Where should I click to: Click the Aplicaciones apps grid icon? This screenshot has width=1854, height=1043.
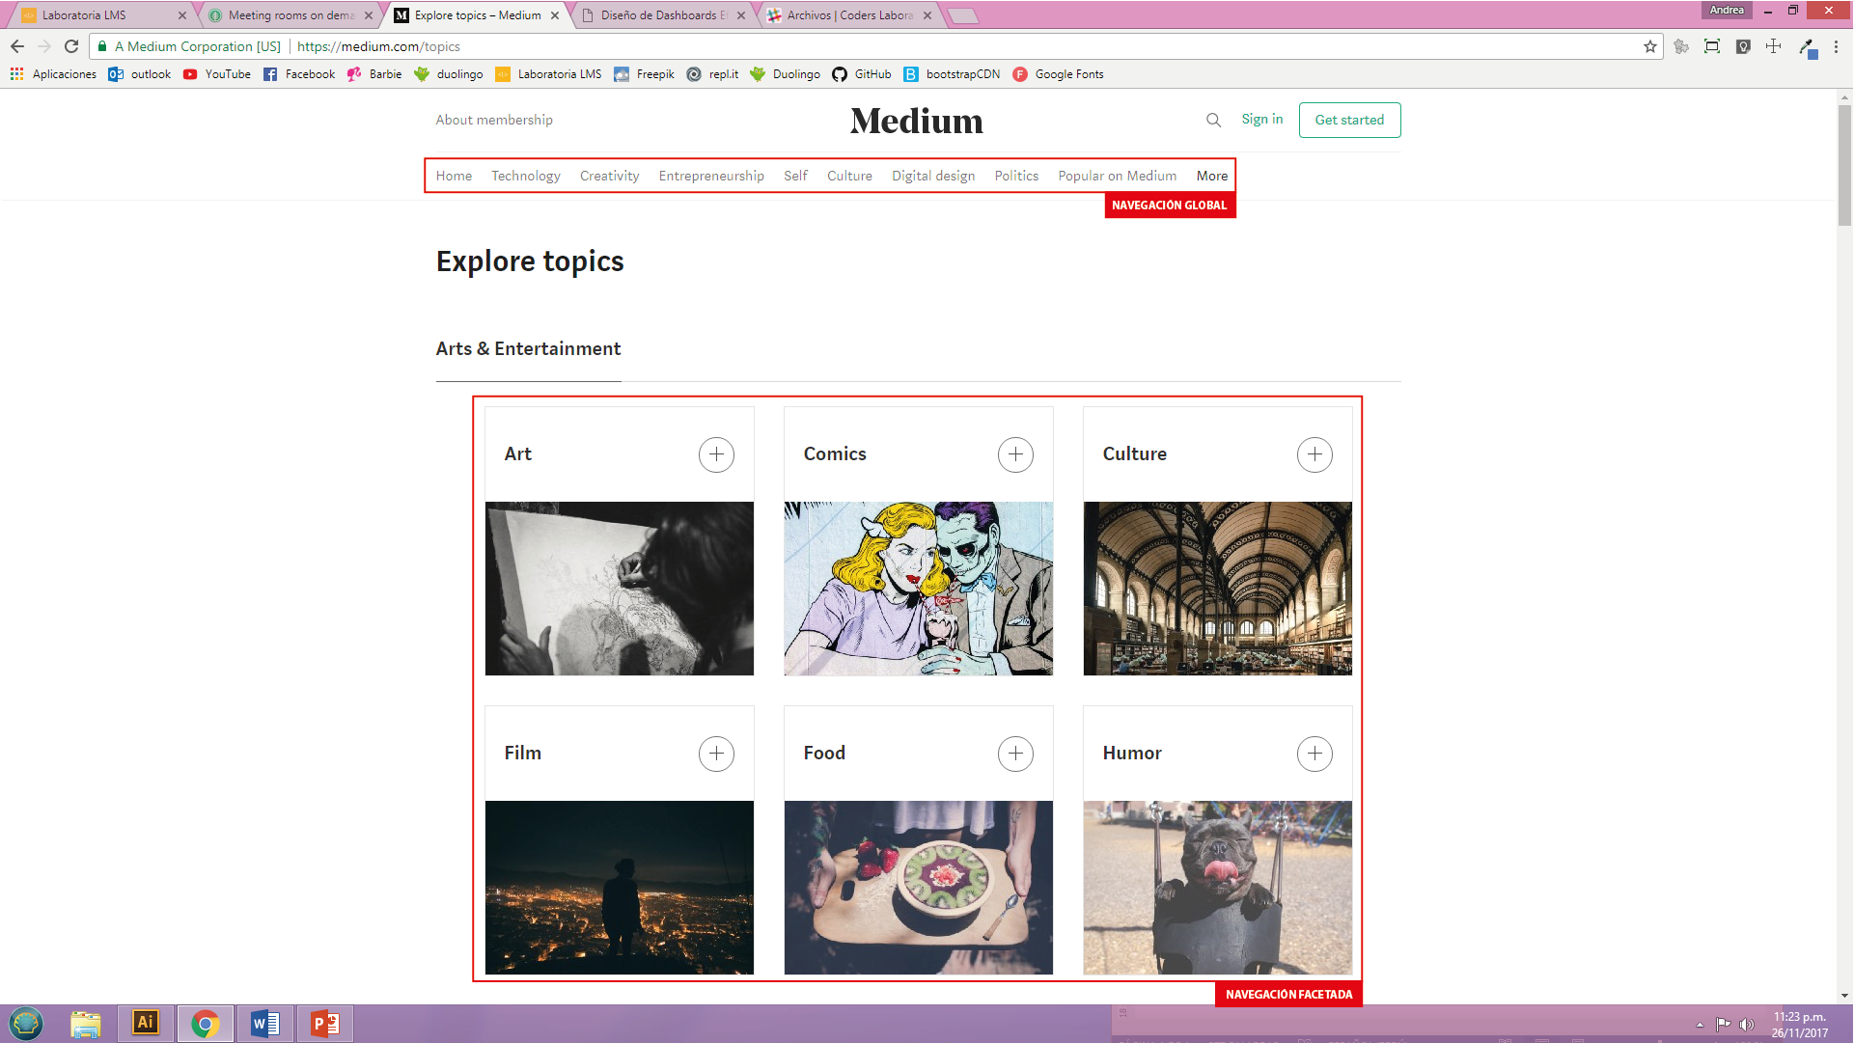(17, 74)
